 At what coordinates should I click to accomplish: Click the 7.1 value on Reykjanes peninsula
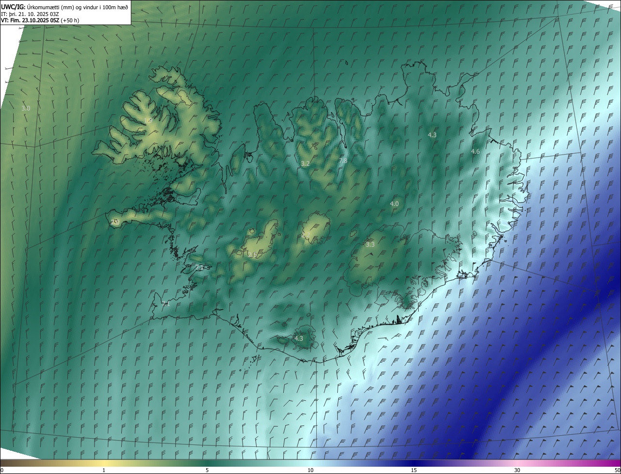pyautogui.click(x=166, y=304)
